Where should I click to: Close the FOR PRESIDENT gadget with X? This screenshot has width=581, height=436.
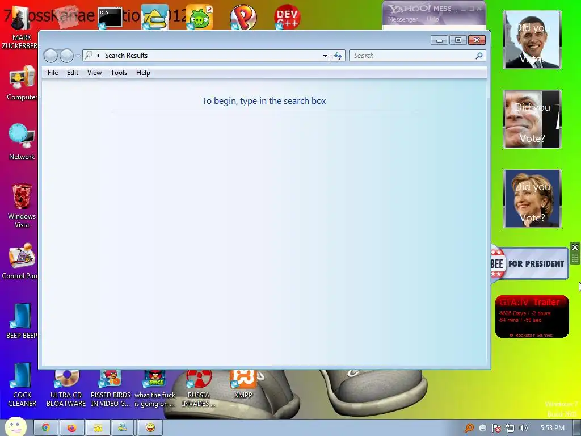(575, 248)
